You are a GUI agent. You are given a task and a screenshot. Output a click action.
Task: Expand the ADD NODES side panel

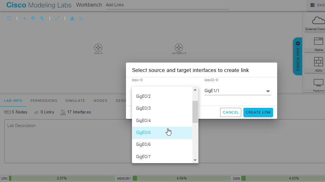[298, 56]
